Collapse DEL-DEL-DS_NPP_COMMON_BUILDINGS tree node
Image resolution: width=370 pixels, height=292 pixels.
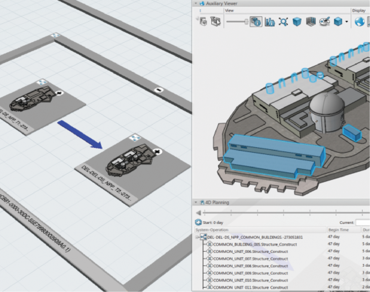(x=197, y=237)
